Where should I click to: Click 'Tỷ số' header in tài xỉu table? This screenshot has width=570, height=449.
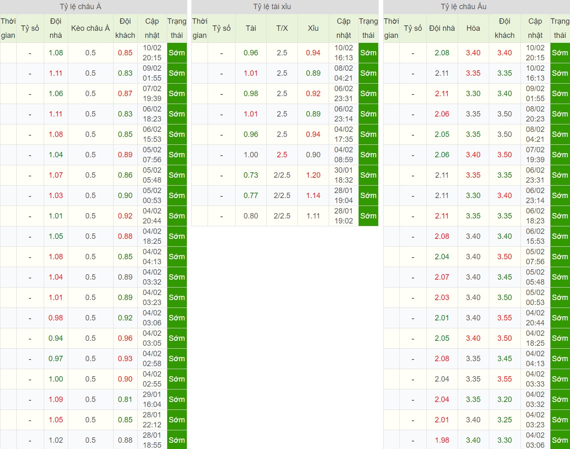coord(221,28)
